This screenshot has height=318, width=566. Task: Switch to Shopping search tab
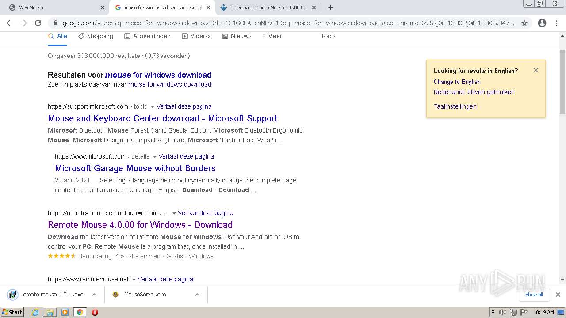(x=96, y=36)
